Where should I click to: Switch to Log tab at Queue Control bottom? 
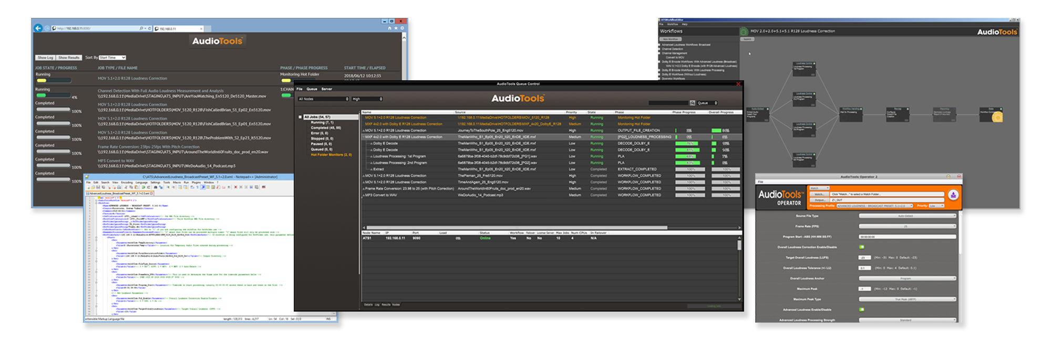coord(377,304)
